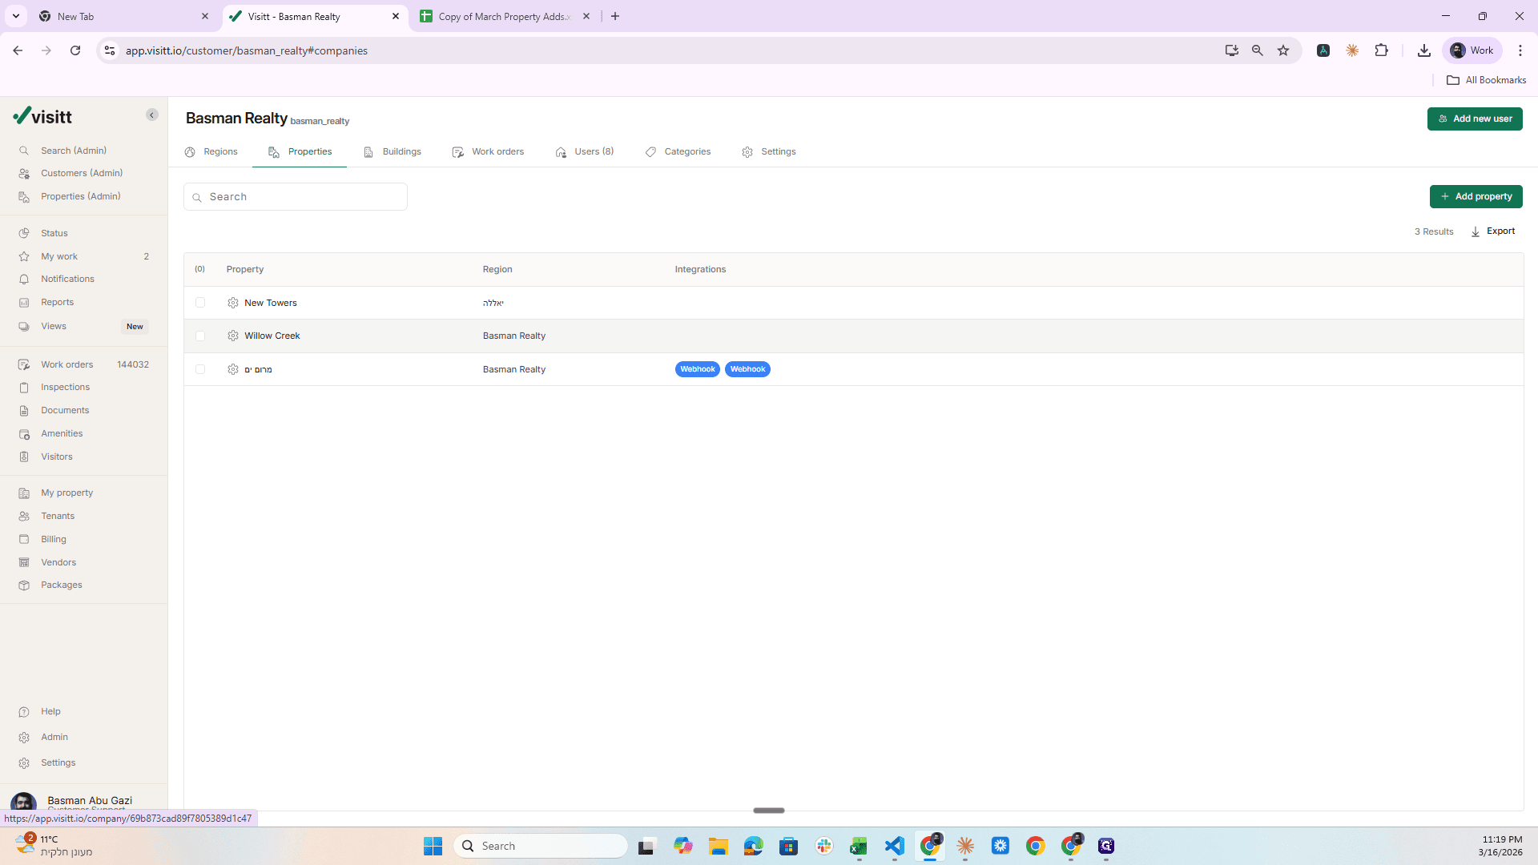Screen dimensions: 1538x865
Task: Switch to the Buildings tab
Action: (393, 151)
